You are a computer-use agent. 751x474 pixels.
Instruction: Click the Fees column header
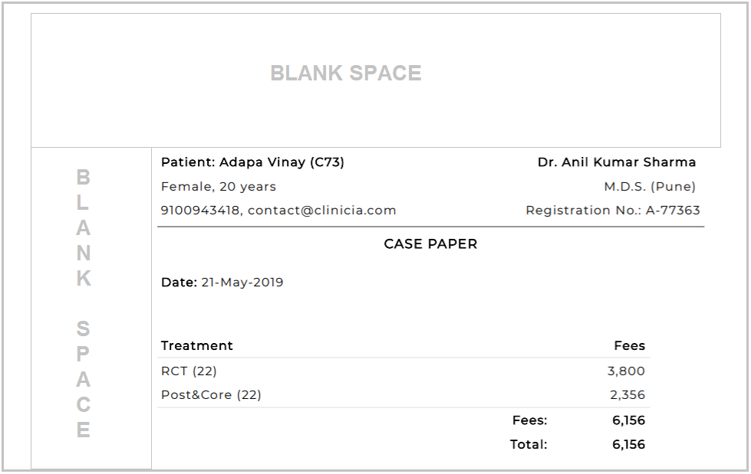(x=629, y=346)
